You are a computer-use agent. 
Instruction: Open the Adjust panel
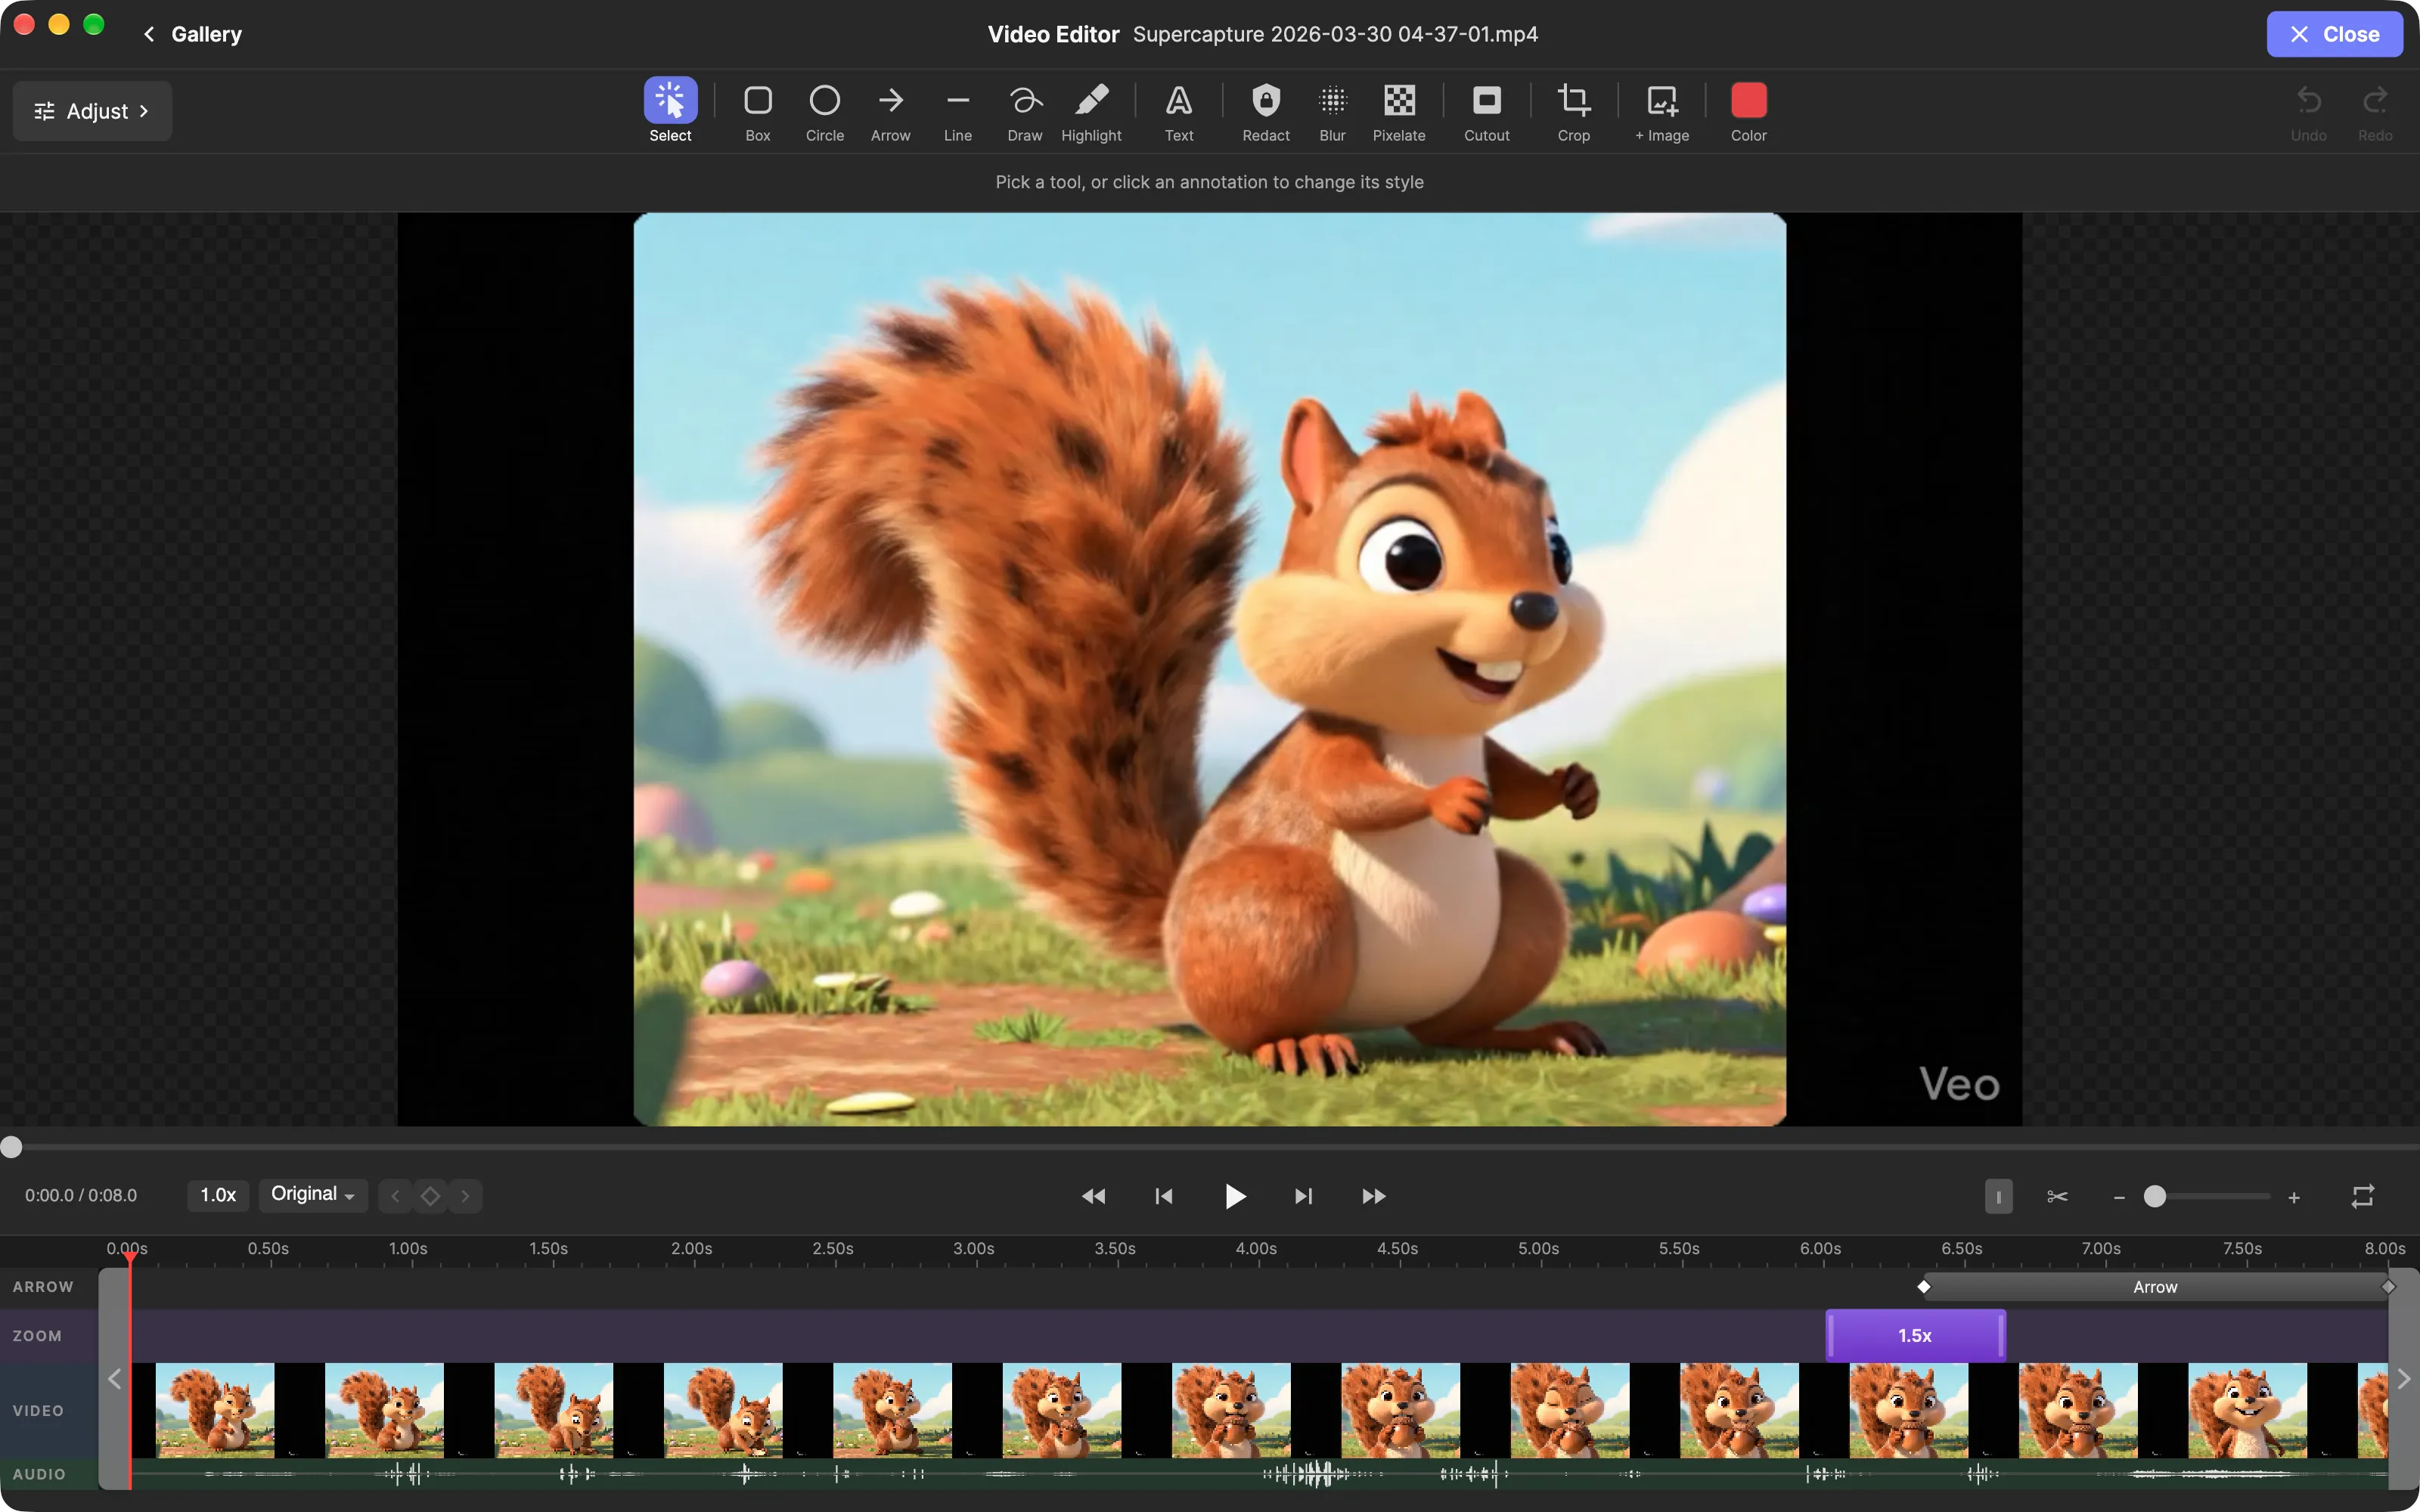coord(92,111)
